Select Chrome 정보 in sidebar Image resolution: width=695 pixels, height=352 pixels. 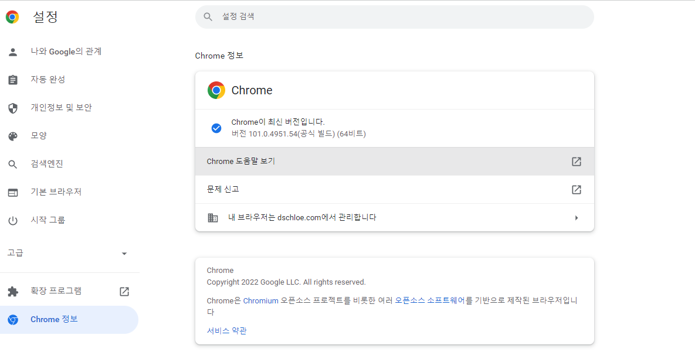click(69, 320)
